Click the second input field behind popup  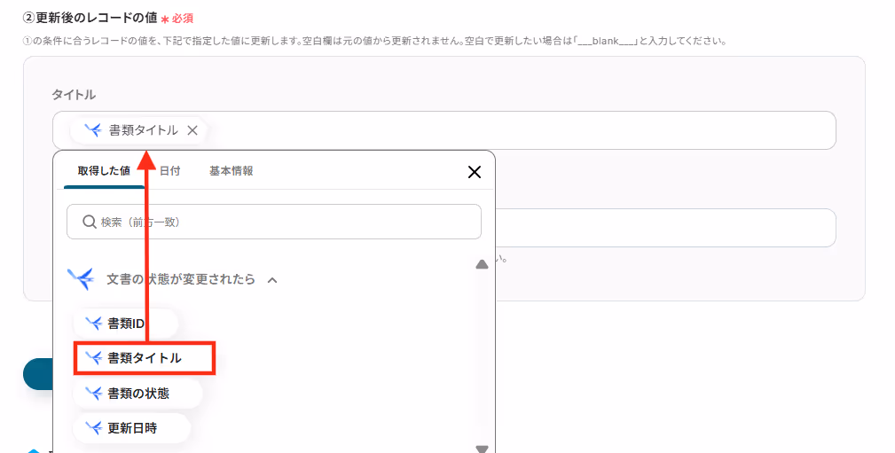[x=665, y=228]
